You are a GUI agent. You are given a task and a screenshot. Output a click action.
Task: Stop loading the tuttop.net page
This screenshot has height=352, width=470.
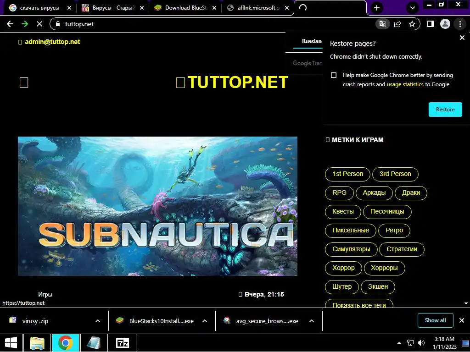pyautogui.click(x=39, y=24)
